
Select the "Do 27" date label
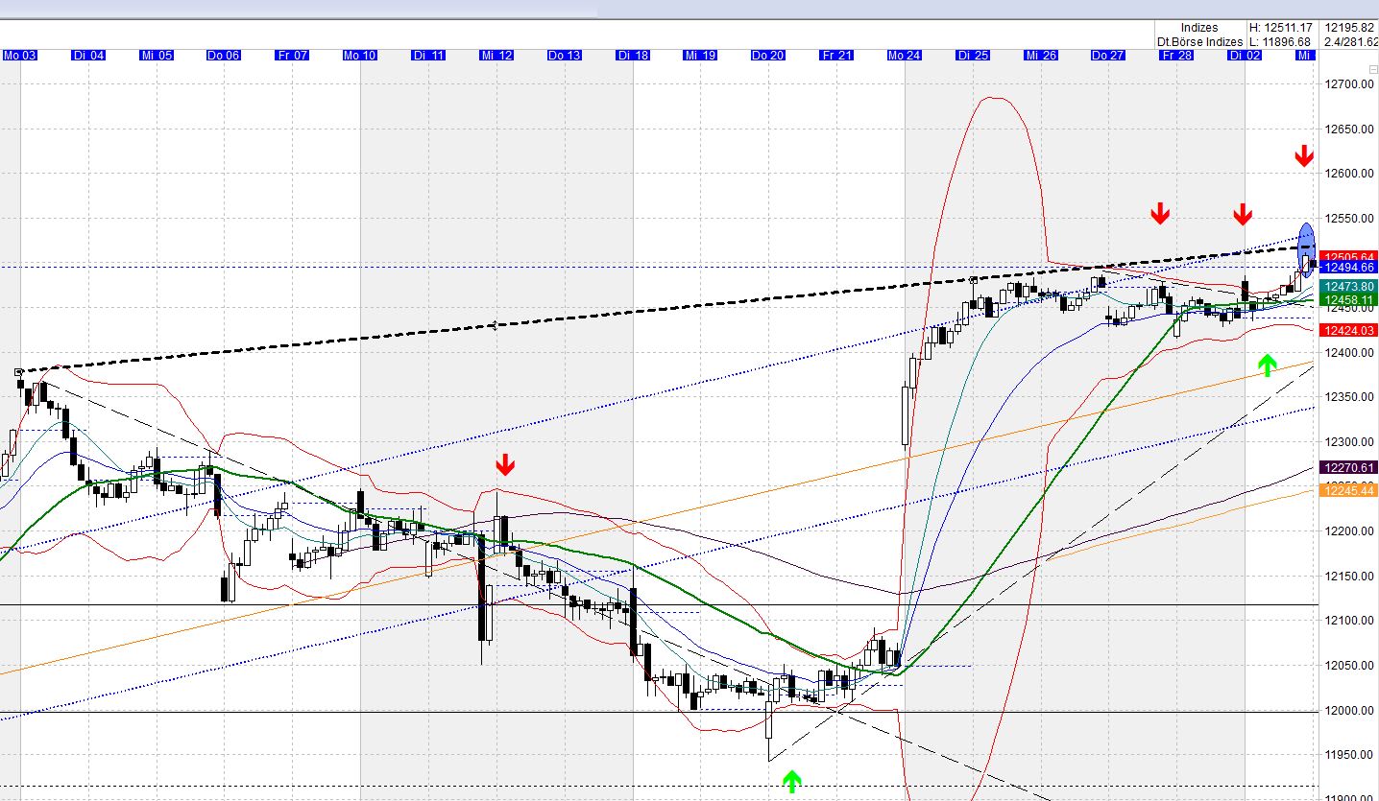tap(1108, 56)
